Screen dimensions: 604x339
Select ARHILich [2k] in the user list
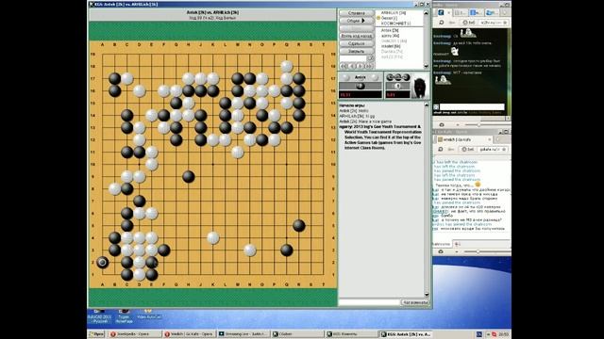[x=393, y=12]
